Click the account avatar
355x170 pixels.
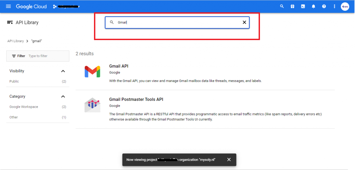[x=345, y=7]
